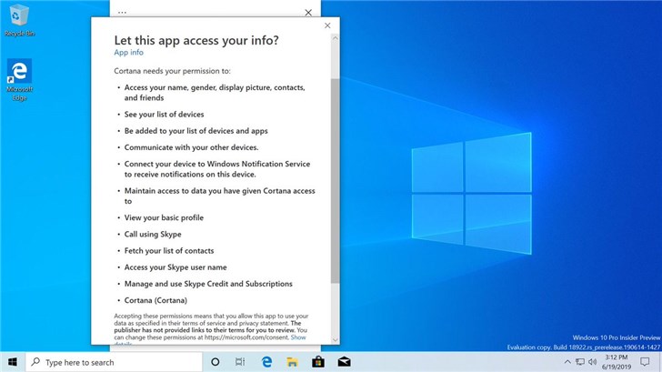The height and width of the screenshot is (372, 662).
Task: Click the Cortana circle icon on taskbar
Action: click(x=216, y=361)
